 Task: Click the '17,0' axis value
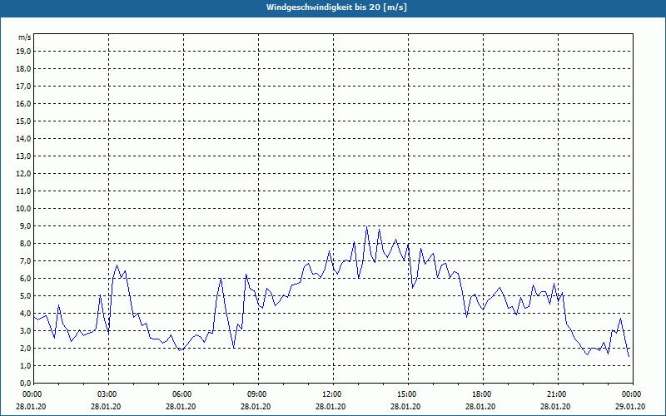click(x=24, y=87)
